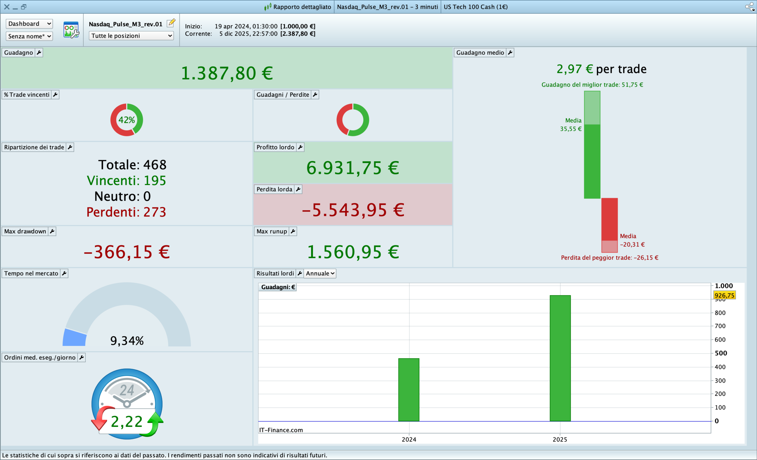Switch to Nasdaq_Pulse_M3_rev.01 – 3 minuti tab
This screenshot has height=460, width=757.
(387, 7)
